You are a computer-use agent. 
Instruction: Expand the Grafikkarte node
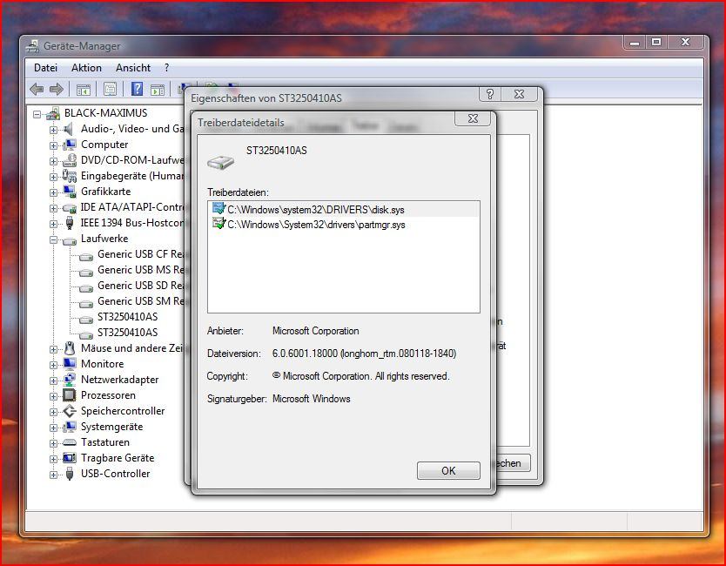pos(54,192)
